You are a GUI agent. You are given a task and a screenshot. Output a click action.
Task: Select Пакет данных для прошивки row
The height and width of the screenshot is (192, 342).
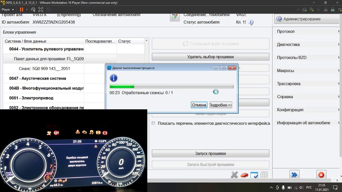(73, 59)
